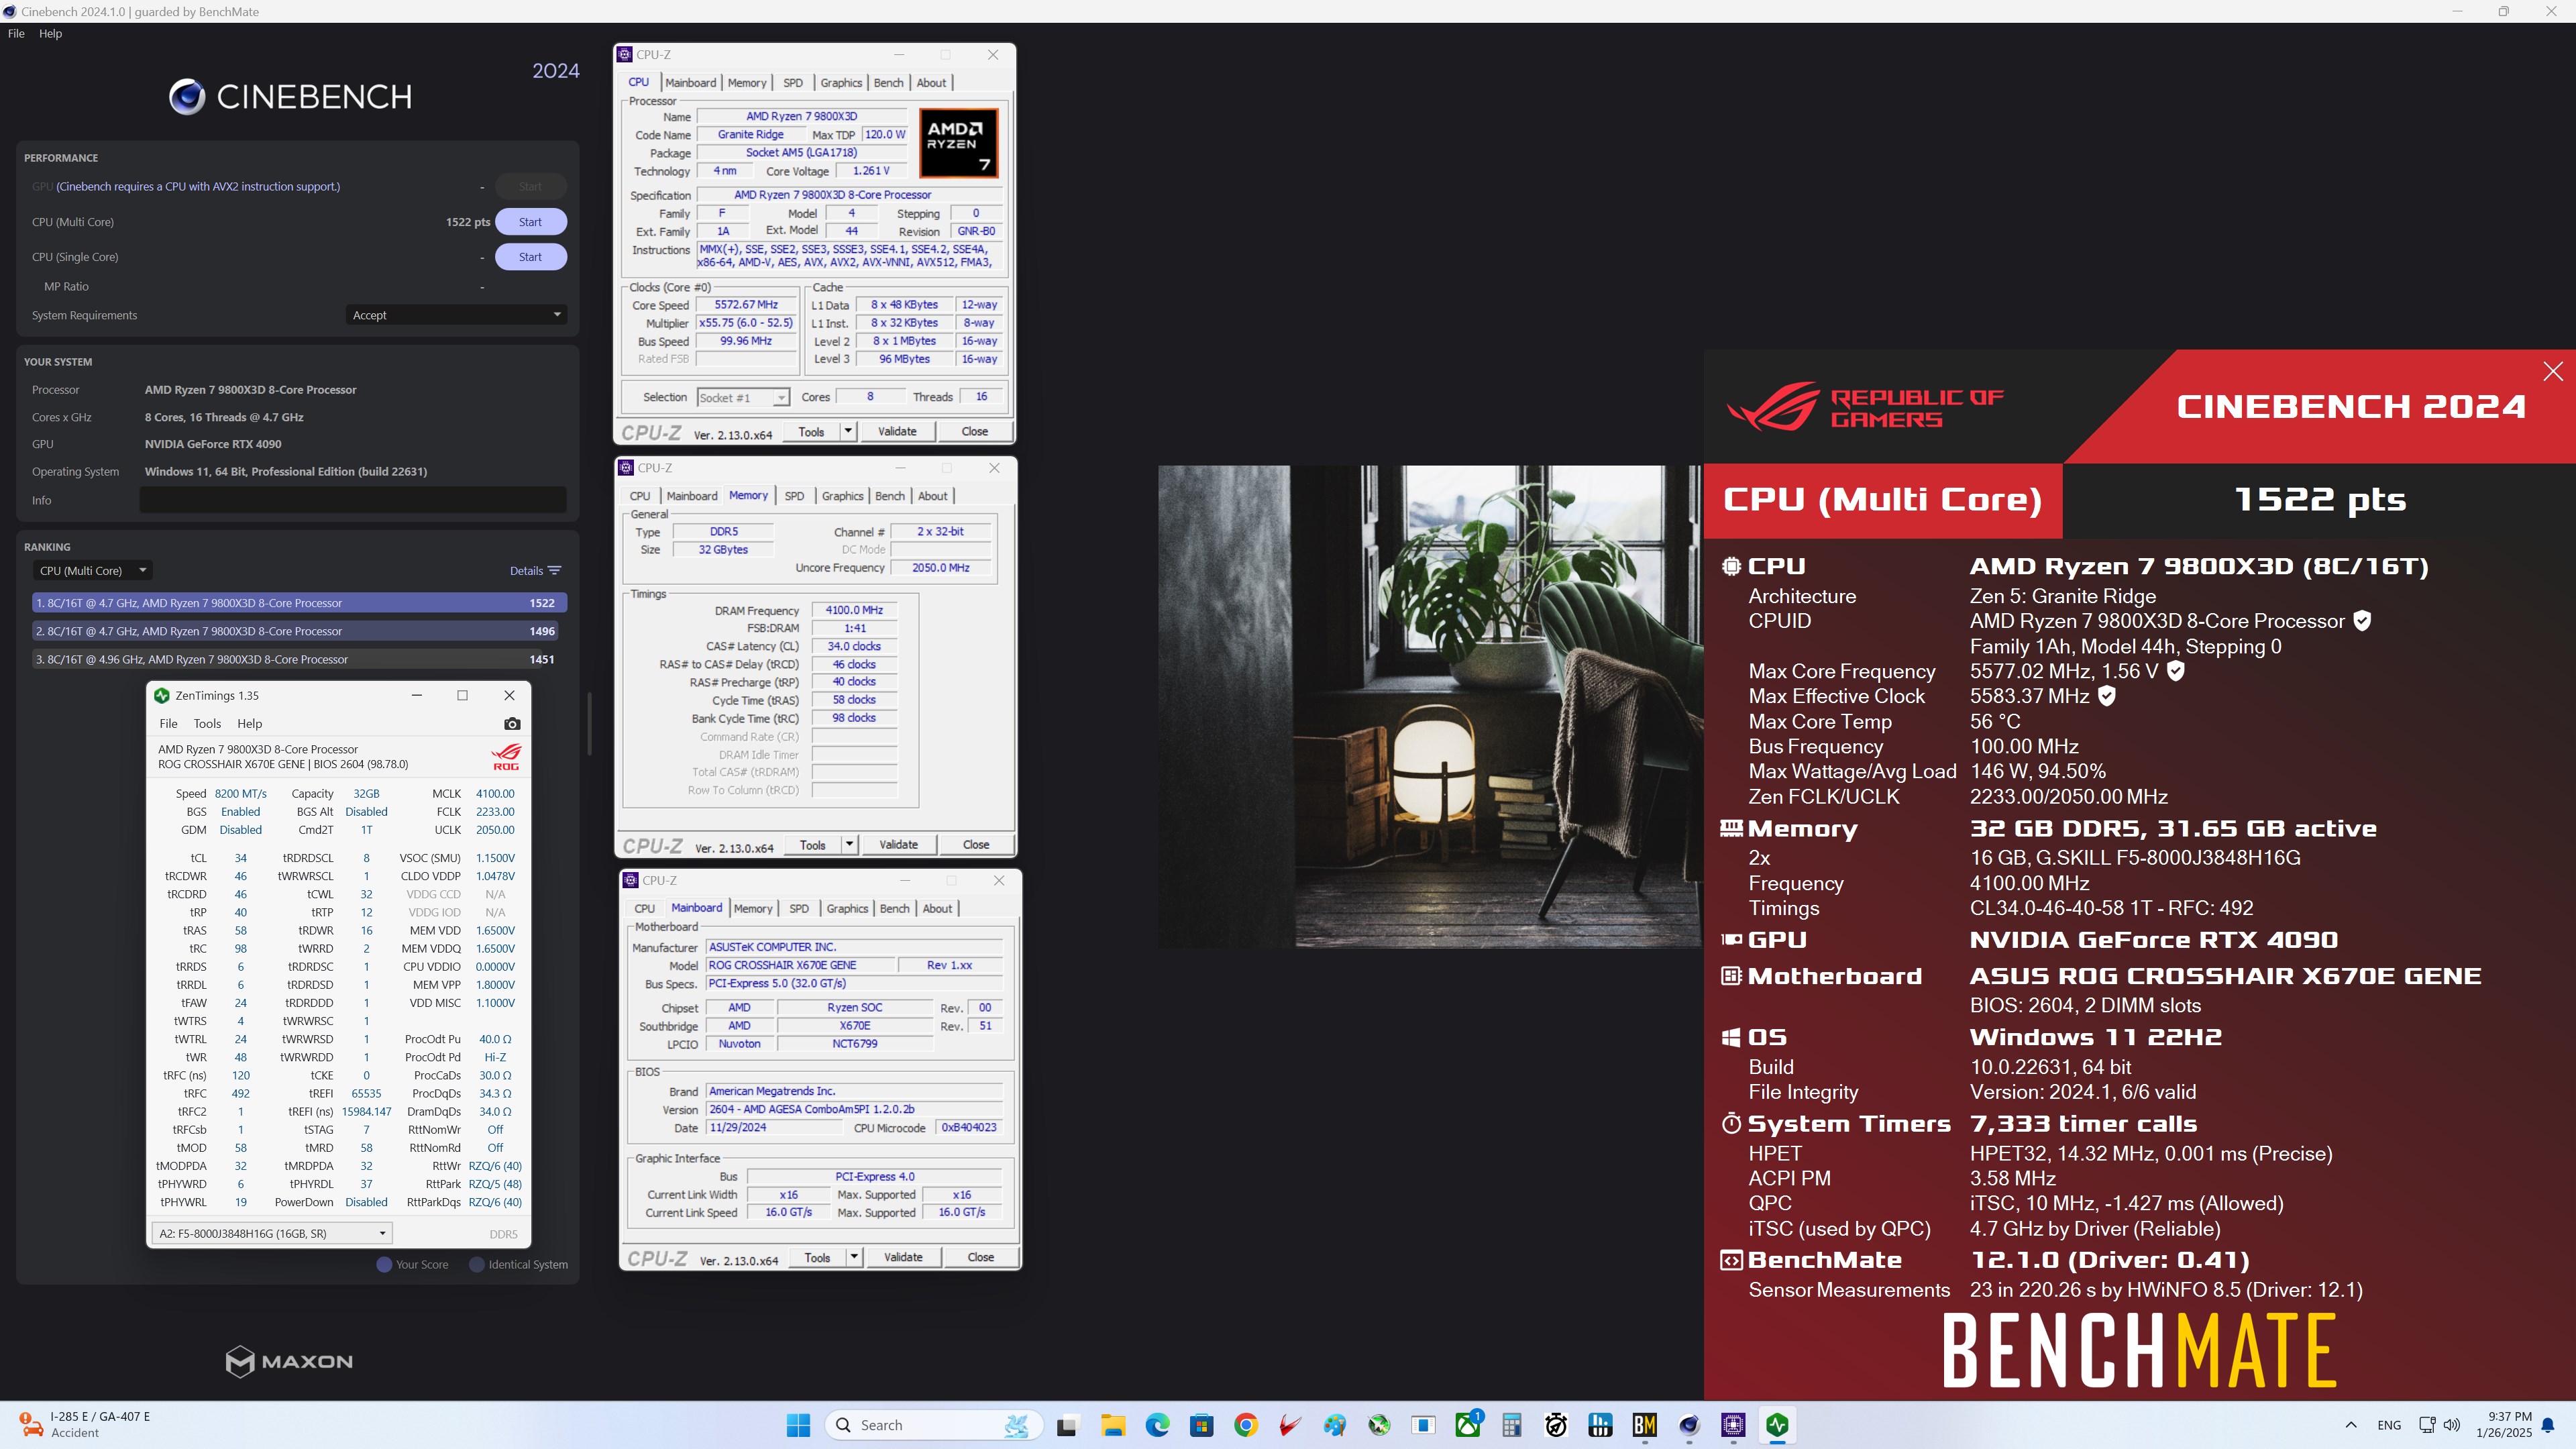Expand Tools arrow in CPU-Z Memory window
Viewport: 2576px width, 1449px height.
click(850, 844)
